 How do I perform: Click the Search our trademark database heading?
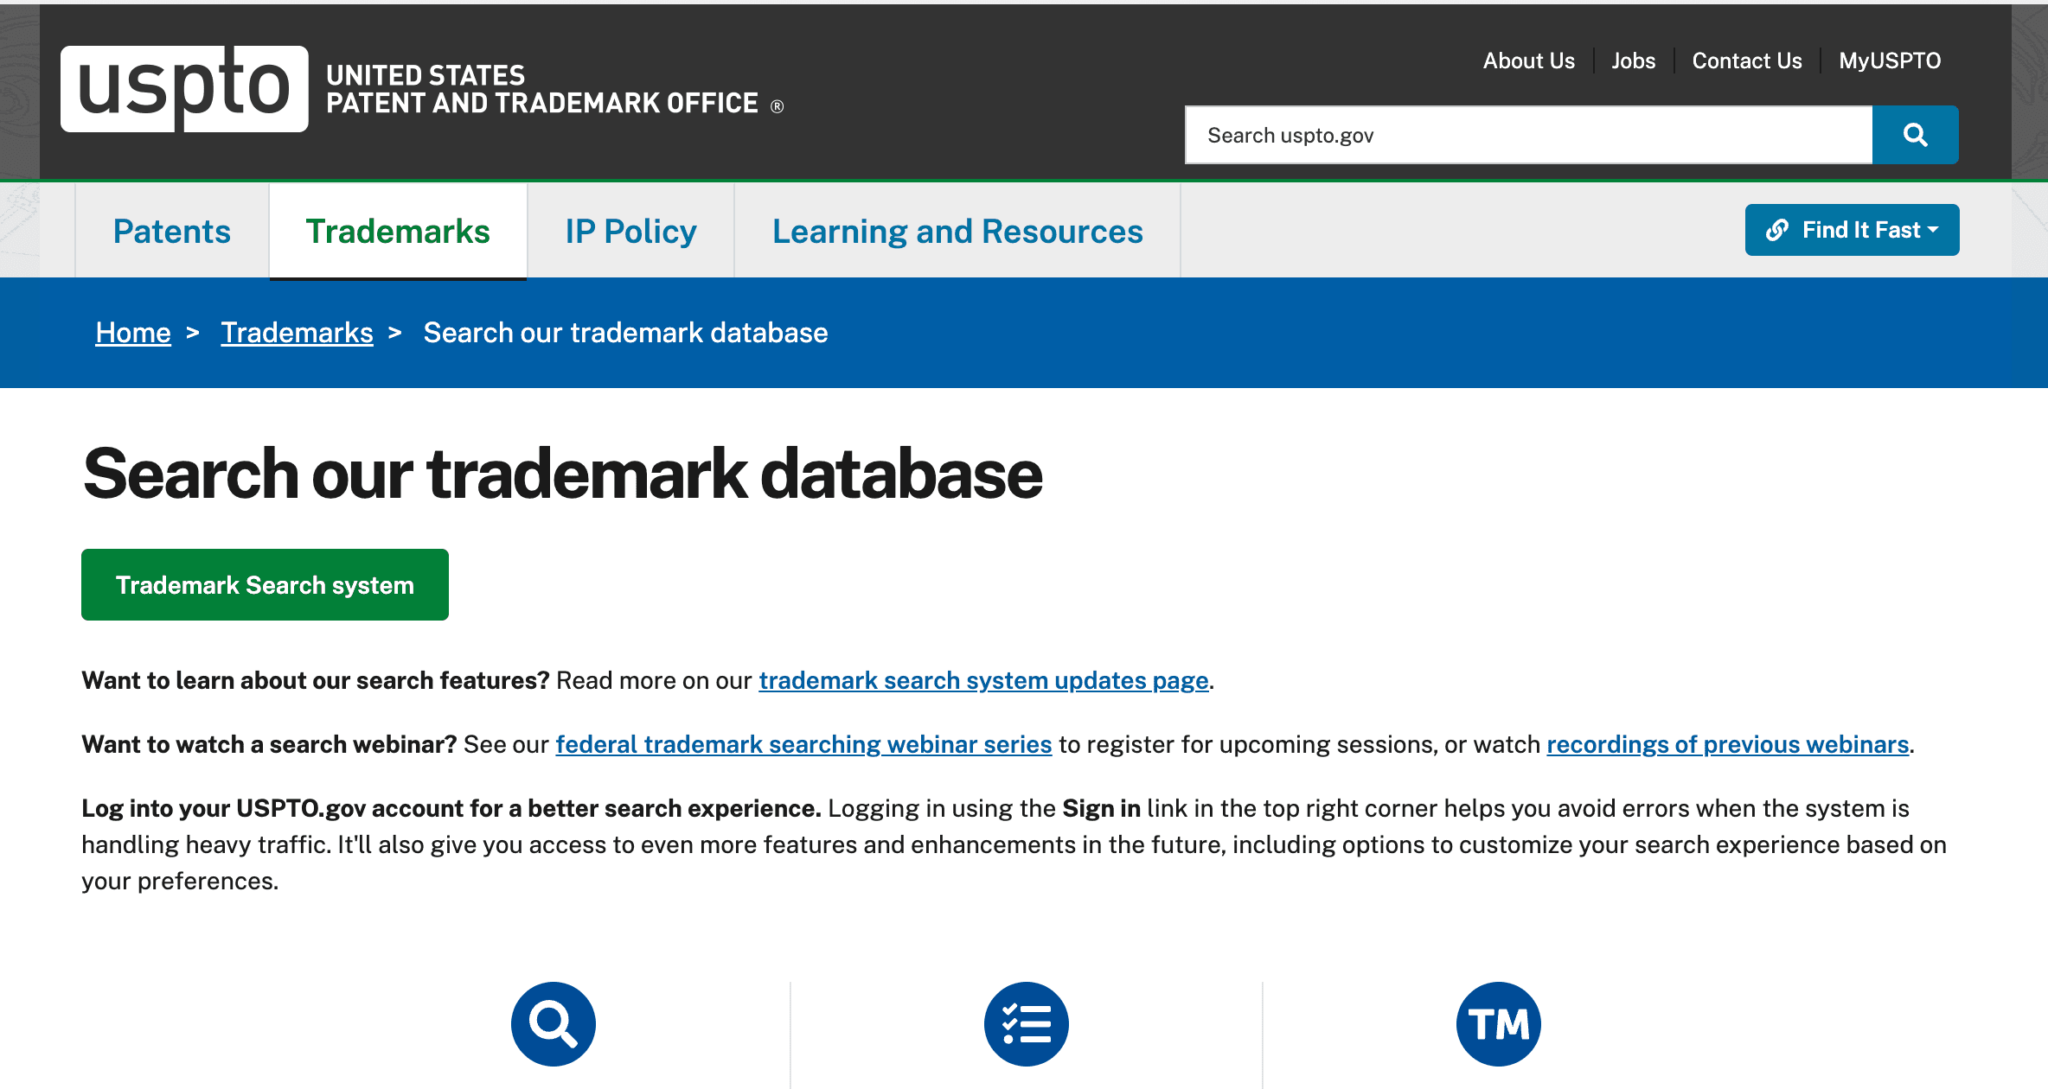coord(563,474)
